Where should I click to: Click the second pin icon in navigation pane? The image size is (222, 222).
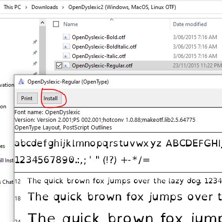tap(35, 53)
